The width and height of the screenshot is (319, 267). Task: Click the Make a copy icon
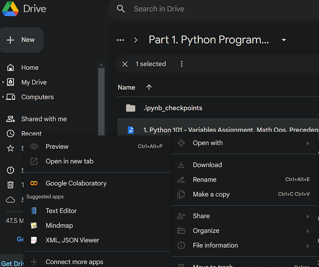point(181,194)
